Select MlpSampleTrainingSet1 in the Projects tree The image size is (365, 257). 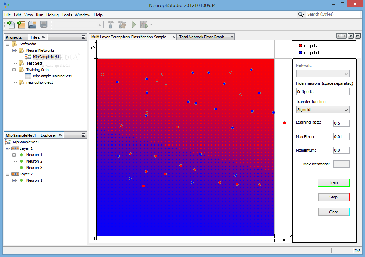point(53,76)
